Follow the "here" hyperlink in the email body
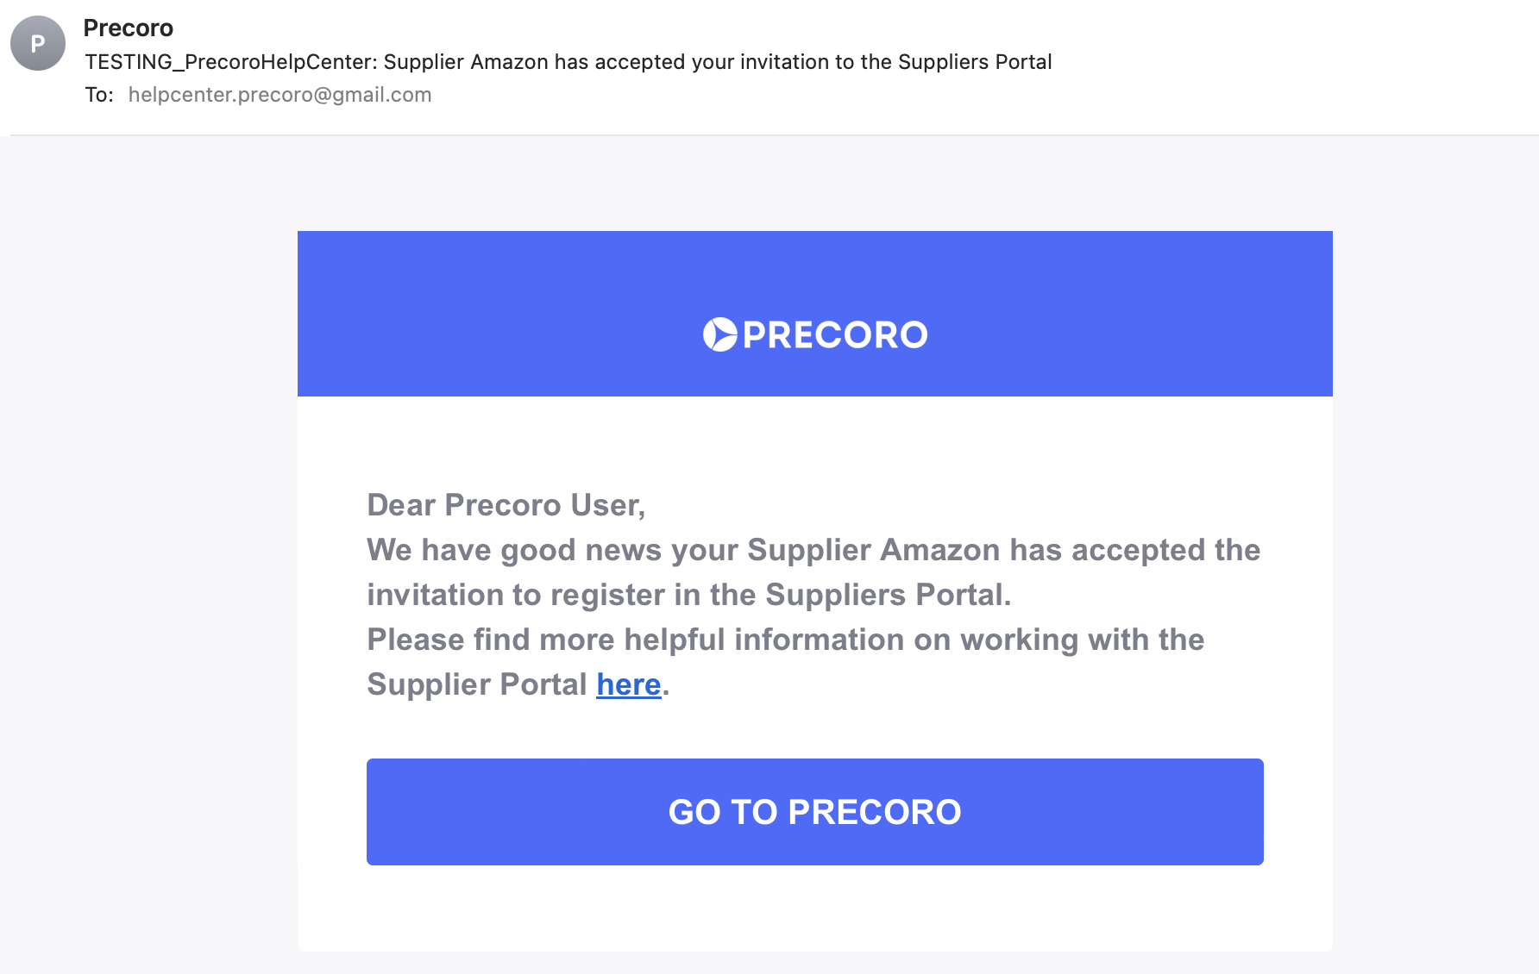Screen dimensions: 1539x974 pyautogui.click(x=629, y=684)
